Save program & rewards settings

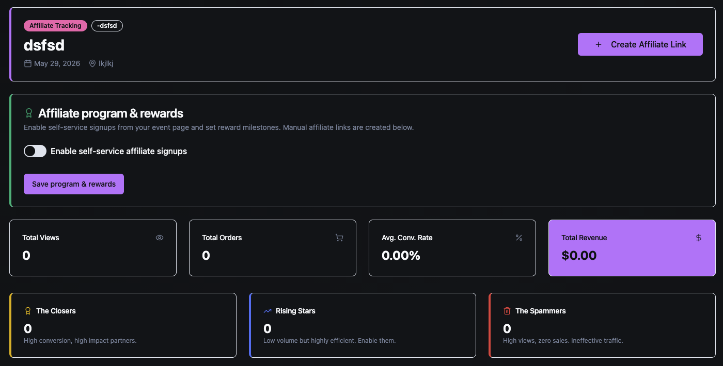coord(74,184)
